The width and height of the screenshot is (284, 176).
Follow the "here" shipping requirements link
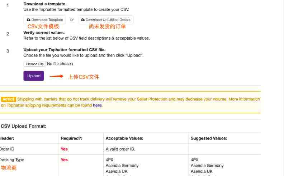coord(97,105)
